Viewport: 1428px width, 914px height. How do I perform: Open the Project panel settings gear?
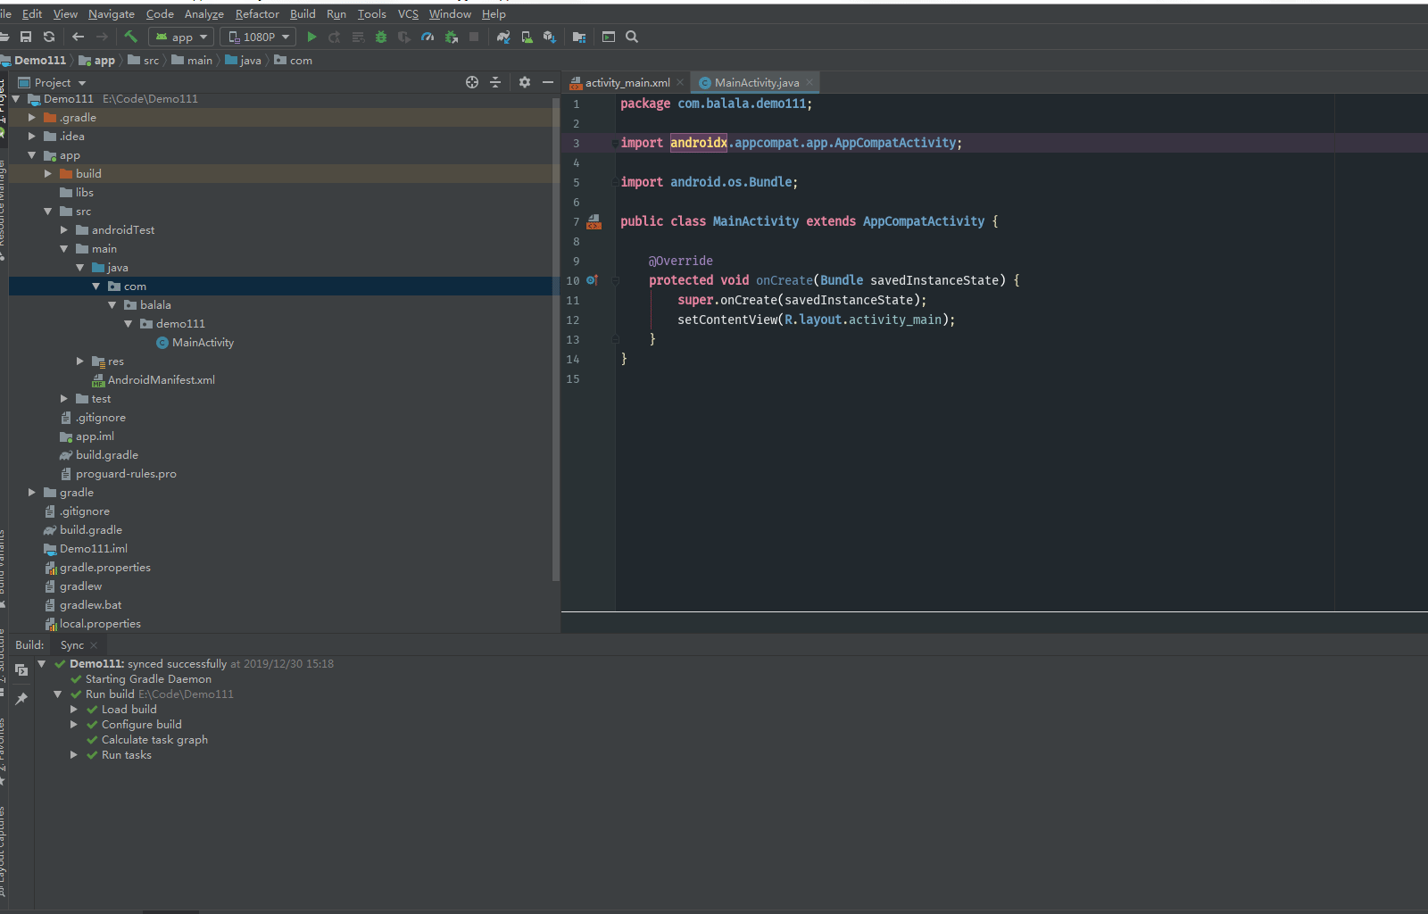tap(525, 82)
